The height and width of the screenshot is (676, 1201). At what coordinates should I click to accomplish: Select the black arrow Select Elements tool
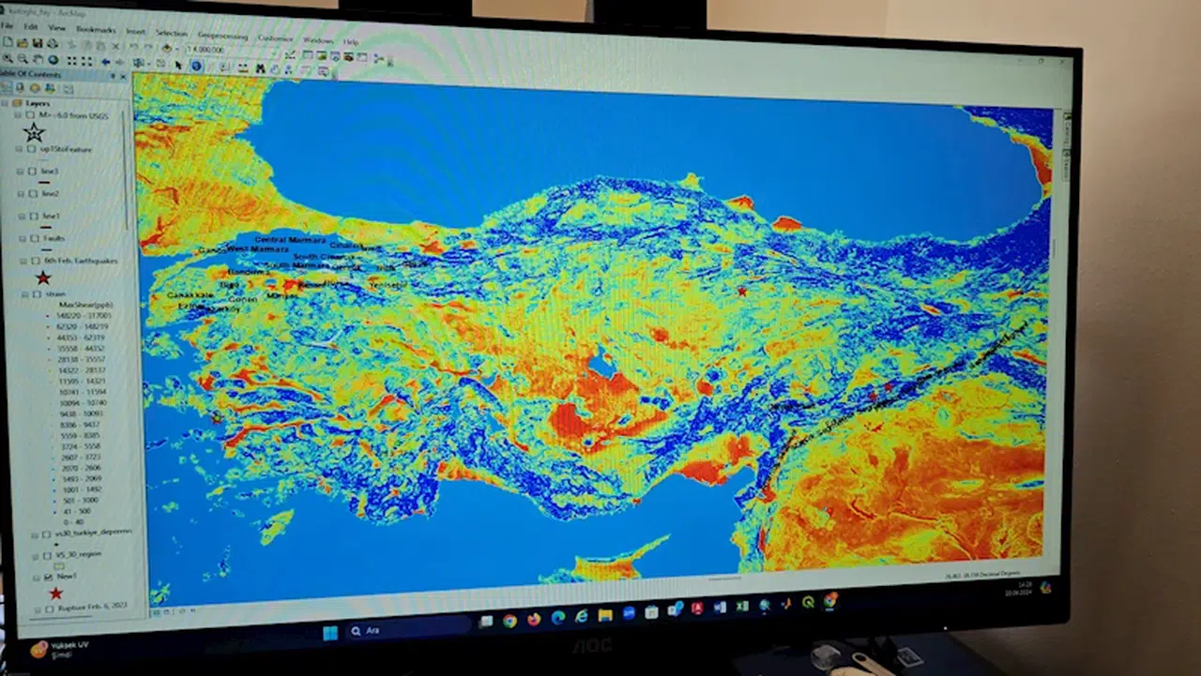(x=178, y=65)
